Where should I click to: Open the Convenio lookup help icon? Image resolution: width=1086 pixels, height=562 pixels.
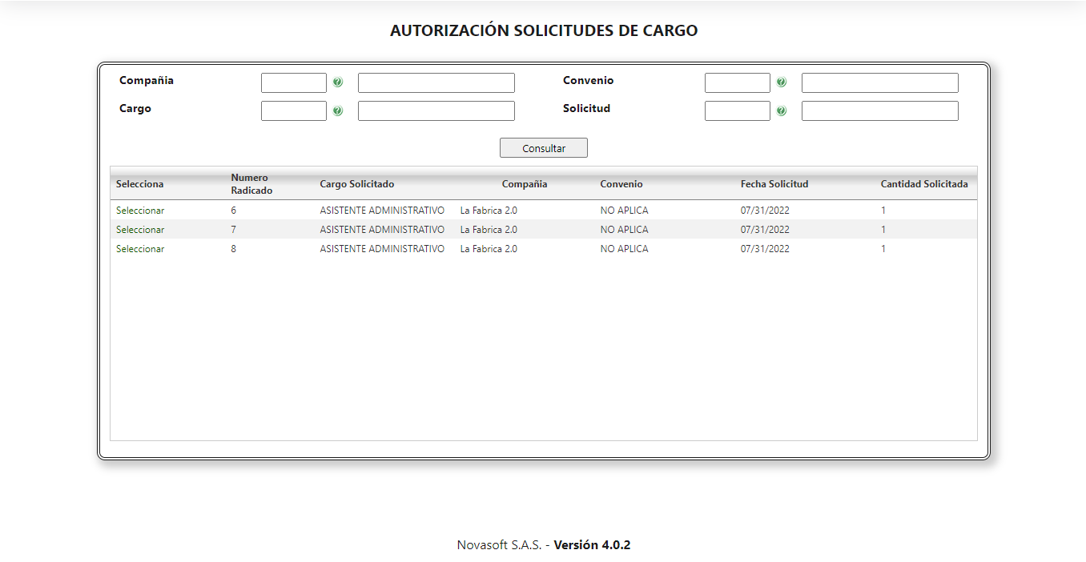[781, 82]
